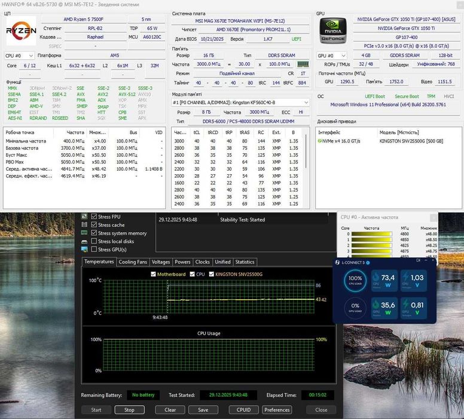Viewport: 464px width, 419px height.
Task: Click the Clear button
Action: pyautogui.click(x=170, y=410)
